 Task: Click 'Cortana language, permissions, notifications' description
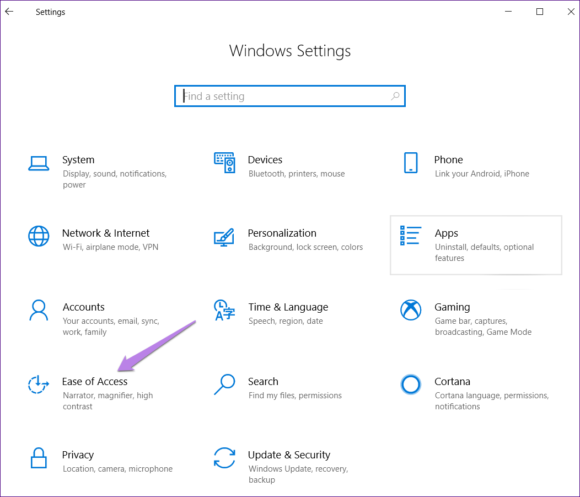(x=492, y=401)
